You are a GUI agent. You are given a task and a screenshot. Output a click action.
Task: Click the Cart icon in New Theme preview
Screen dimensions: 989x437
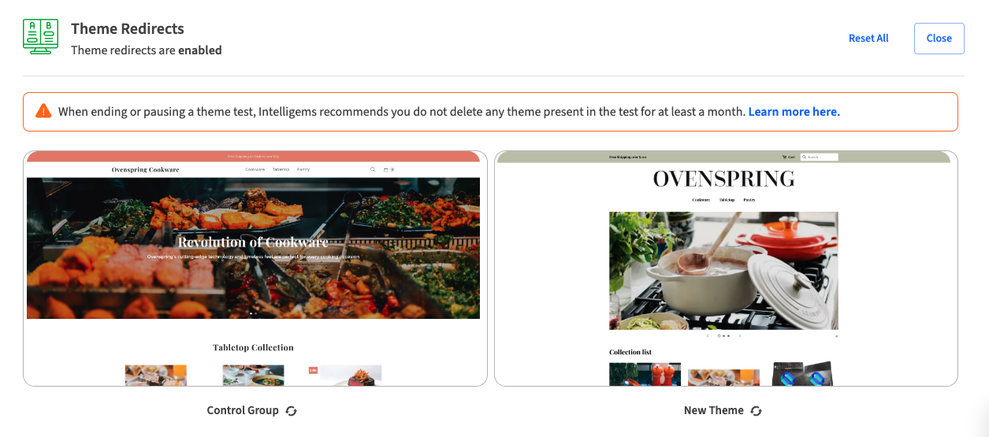(788, 157)
